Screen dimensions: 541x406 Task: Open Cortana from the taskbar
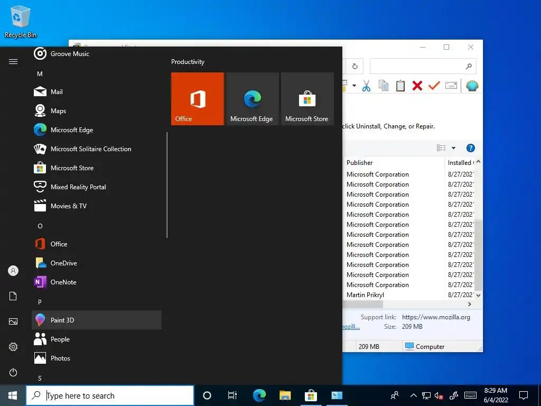click(x=207, y=395)
